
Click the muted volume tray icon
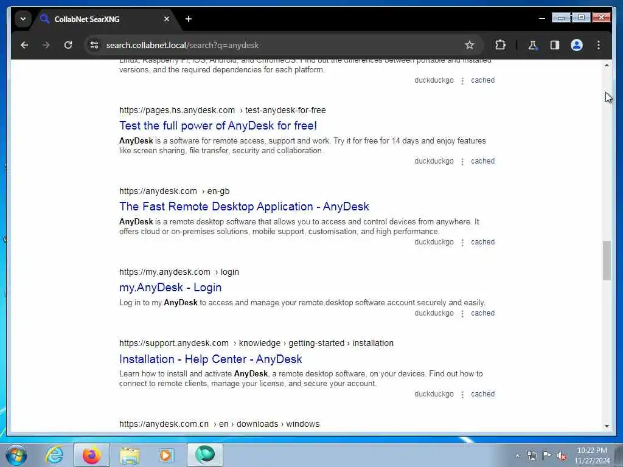point(562,456)
